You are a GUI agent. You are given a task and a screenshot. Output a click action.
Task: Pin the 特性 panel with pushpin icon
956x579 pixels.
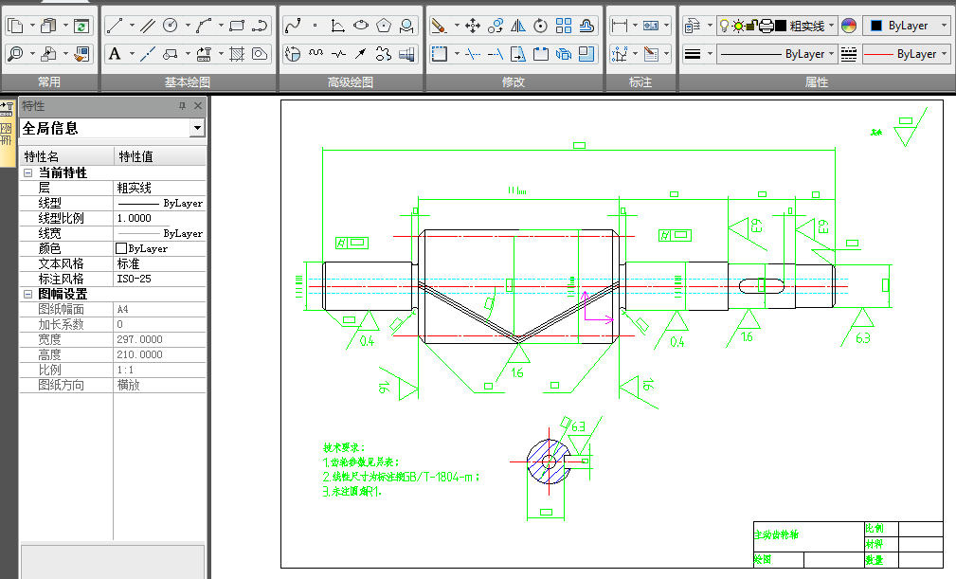(182, 106)
